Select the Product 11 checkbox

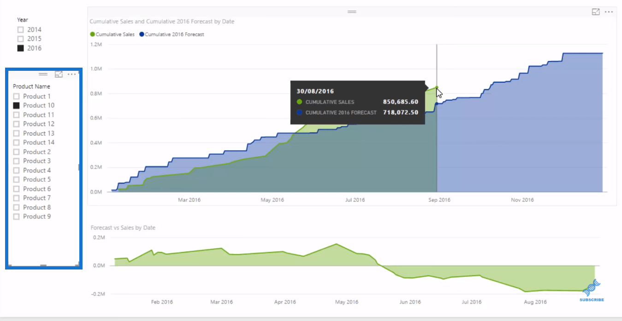[16, 115]
